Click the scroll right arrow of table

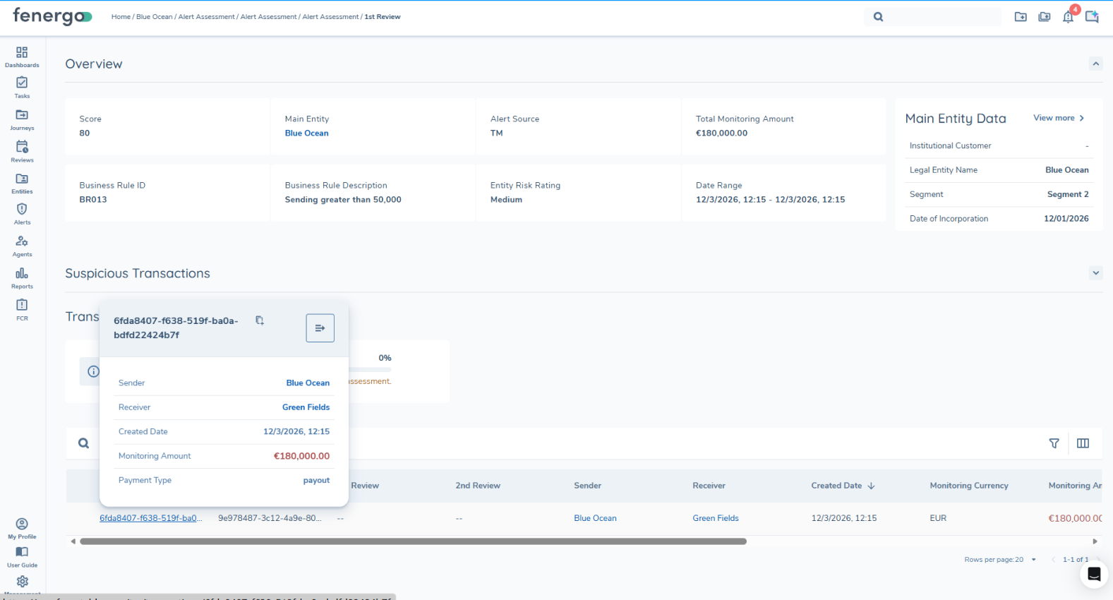tap(1095, 541)
